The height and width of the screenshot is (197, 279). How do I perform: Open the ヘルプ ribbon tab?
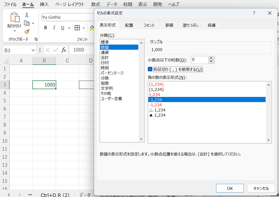[174, 4]
